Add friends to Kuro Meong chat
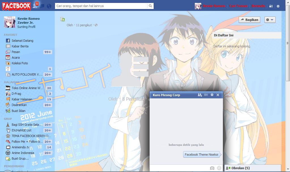This screenshot has height=172, width=290. [x=200, y=95]
